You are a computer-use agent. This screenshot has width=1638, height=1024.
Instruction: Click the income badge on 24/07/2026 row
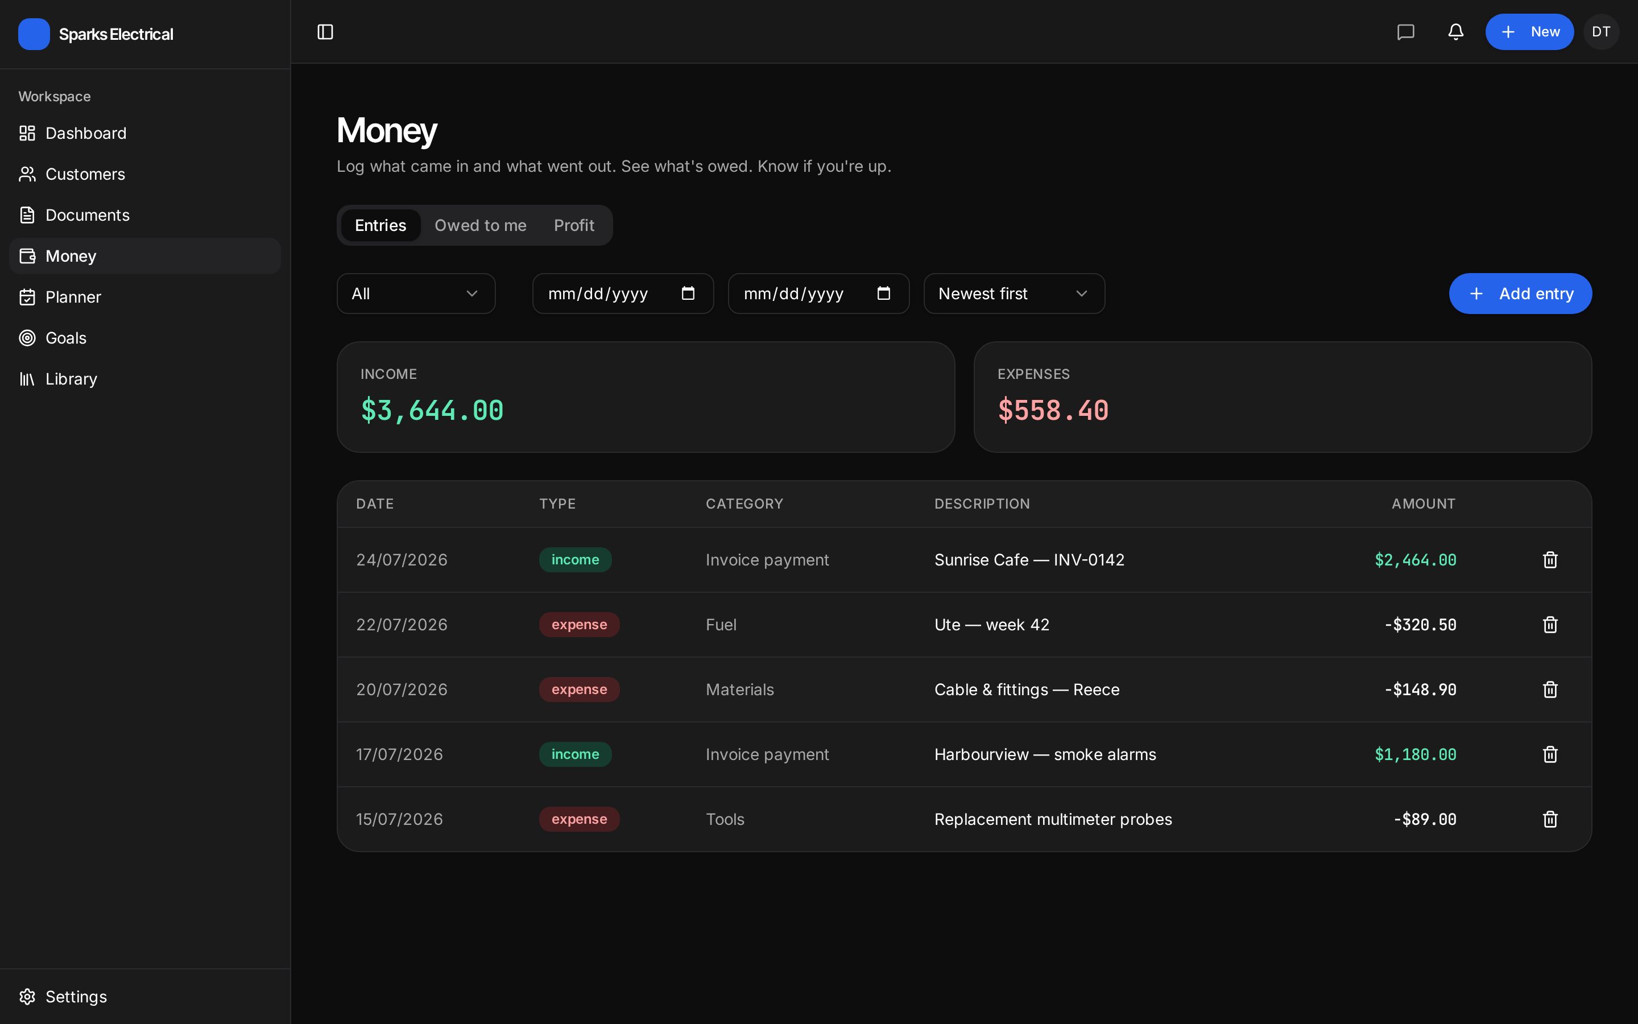(576, 560)
